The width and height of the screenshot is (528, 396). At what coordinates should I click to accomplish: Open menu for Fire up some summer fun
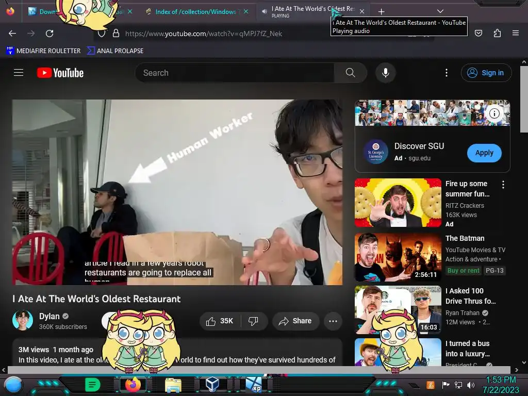[x=503, y=185]
